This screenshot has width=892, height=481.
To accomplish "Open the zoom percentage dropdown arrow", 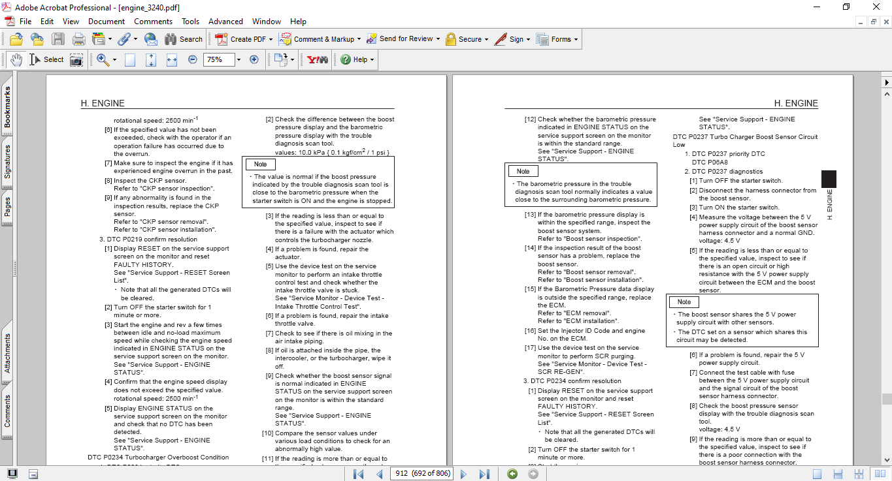I will tap(239, 59).
